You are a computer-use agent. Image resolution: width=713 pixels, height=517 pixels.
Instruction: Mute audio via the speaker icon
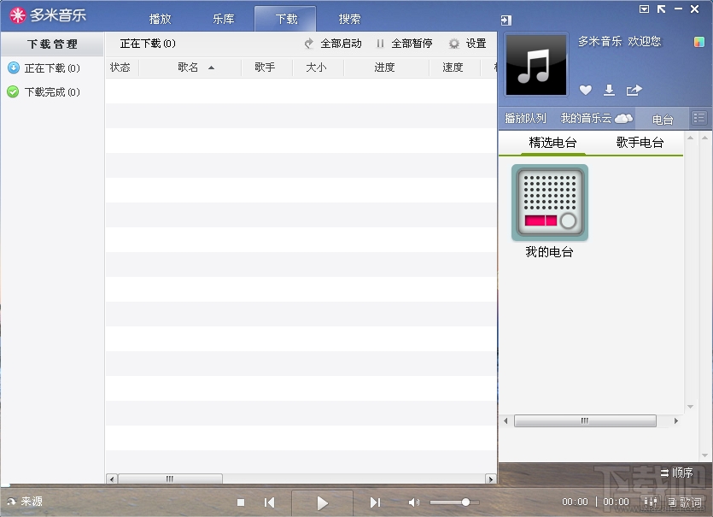[414, 502]
